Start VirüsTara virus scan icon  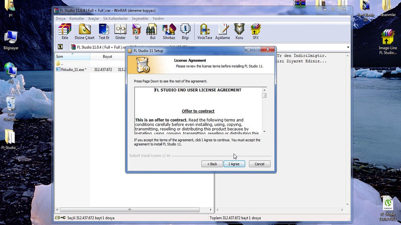point(205,32)
